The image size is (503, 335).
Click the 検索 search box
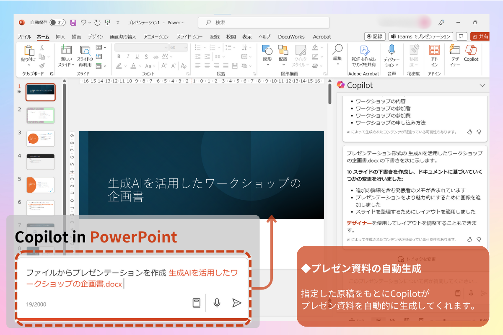click(263, 23)
